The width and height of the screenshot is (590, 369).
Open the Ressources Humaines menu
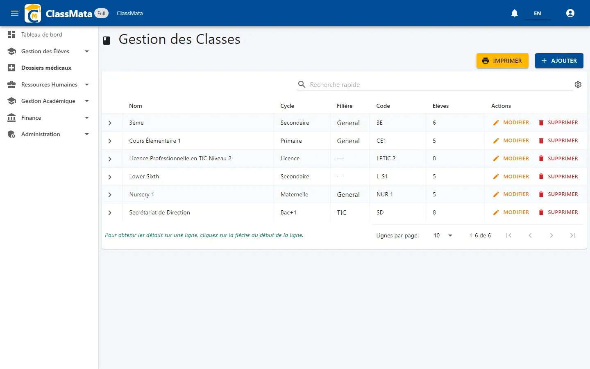click(49, 84)
